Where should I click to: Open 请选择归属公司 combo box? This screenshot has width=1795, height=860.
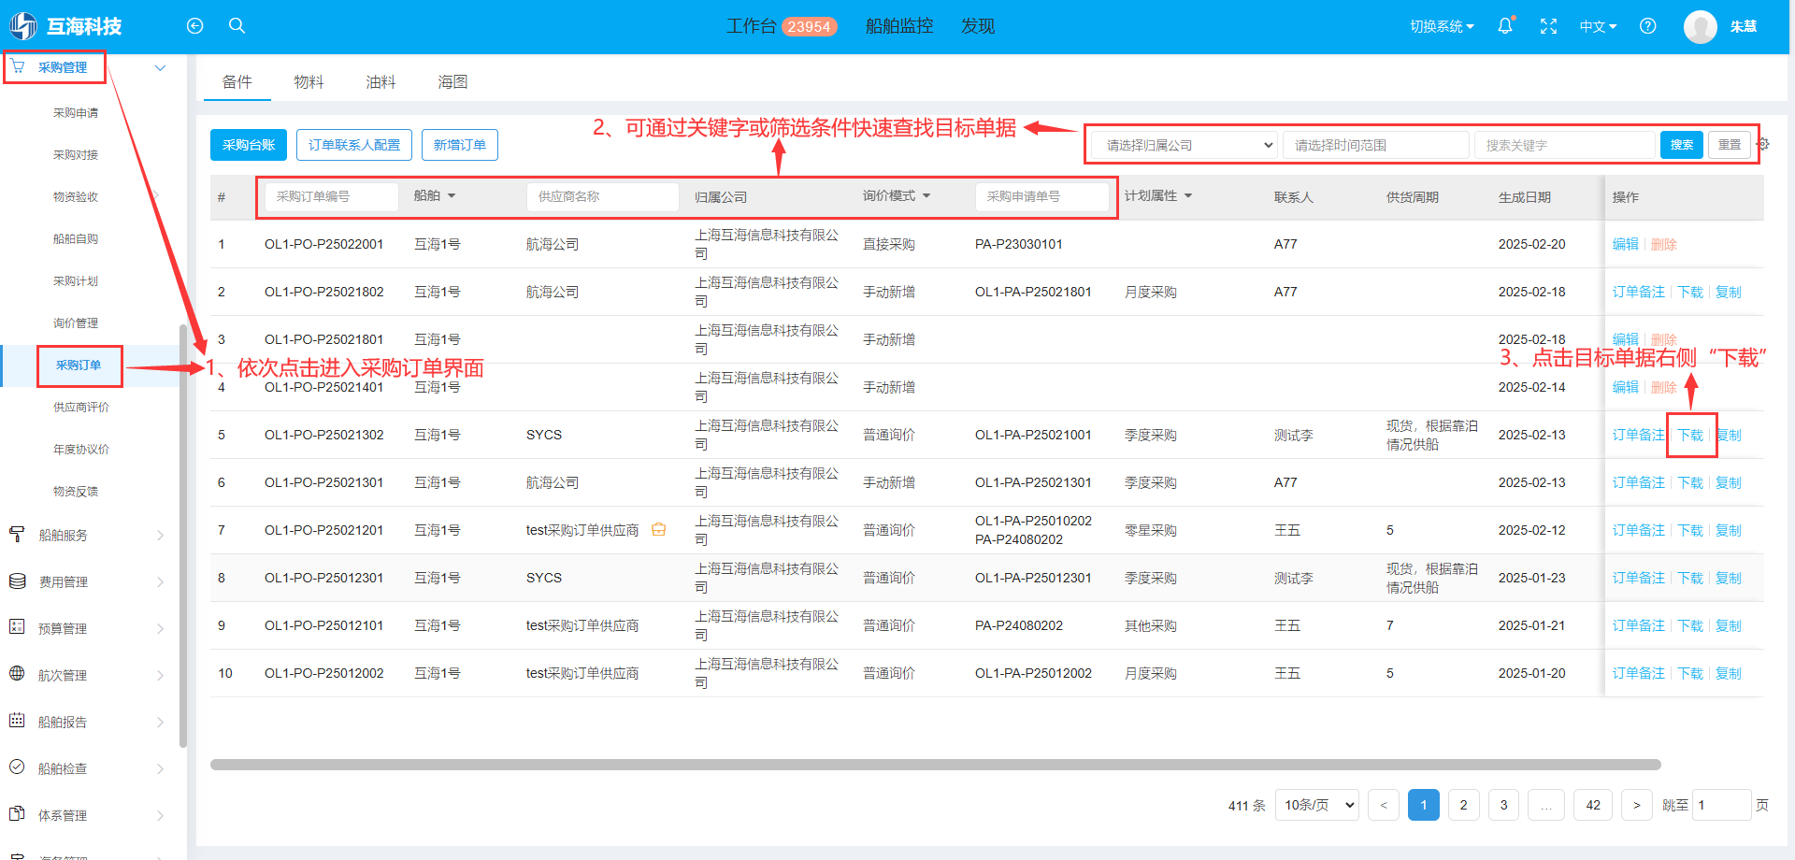pyautogui.click(x=1185, y=145)
